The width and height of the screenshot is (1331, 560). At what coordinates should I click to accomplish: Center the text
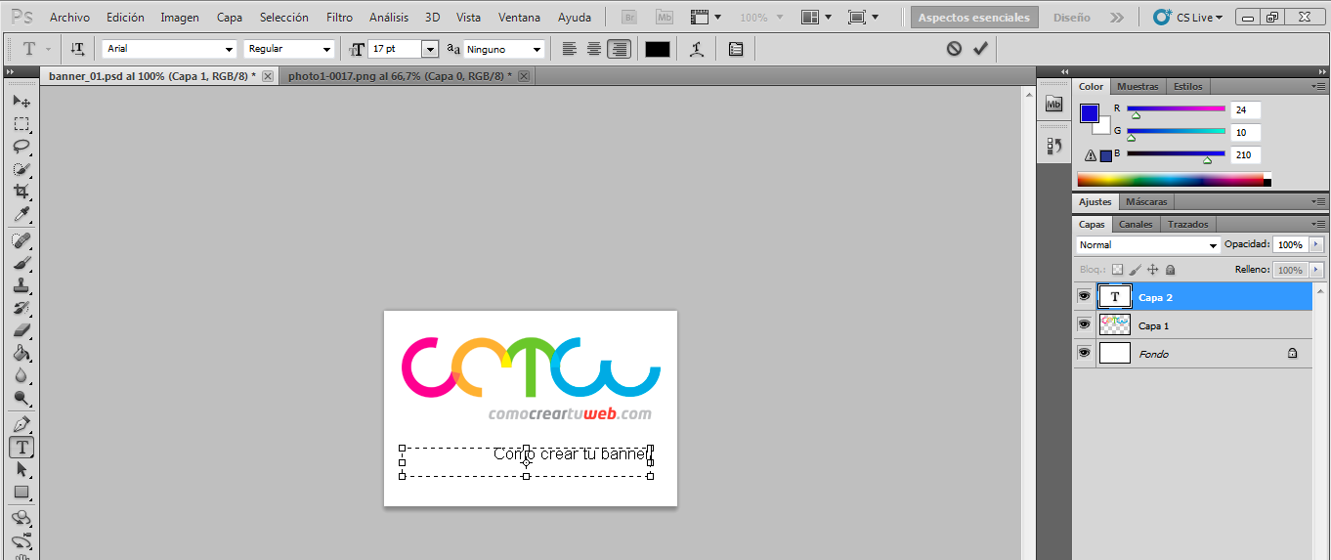[x=594, y=49]
